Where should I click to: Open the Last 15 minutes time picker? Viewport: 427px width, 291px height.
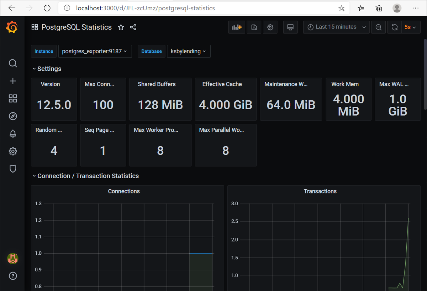coord(336,27)
